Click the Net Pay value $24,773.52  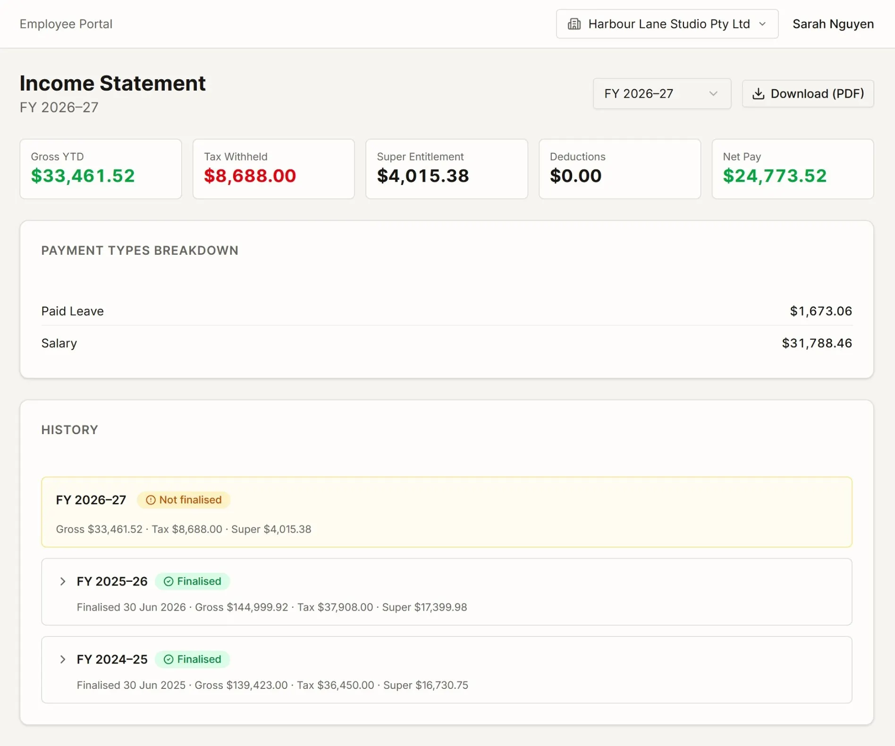coord(775,176)
